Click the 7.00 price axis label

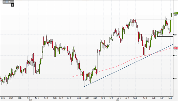point(175,15)
